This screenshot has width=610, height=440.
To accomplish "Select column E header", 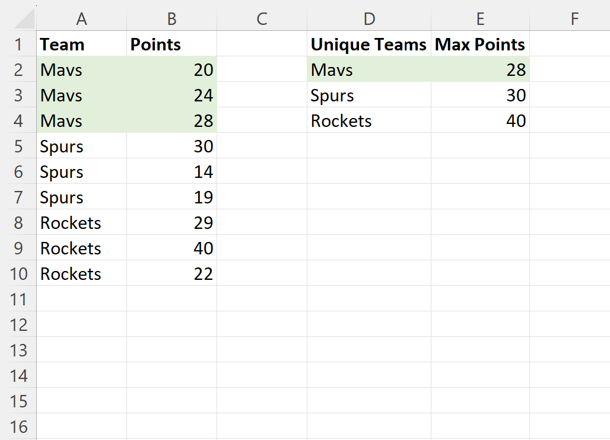I will click(480, 19).
